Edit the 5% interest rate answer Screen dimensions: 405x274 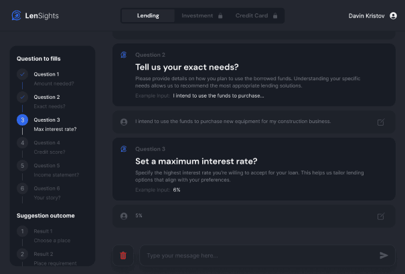(381, 217)
